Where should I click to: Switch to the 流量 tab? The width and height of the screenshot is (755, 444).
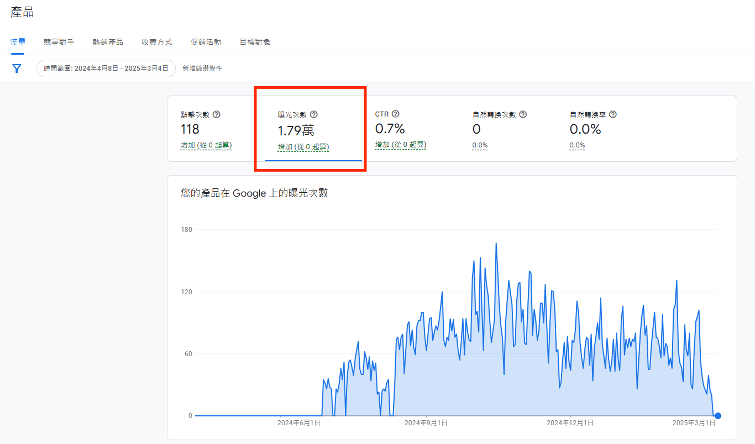coord(18,42)
